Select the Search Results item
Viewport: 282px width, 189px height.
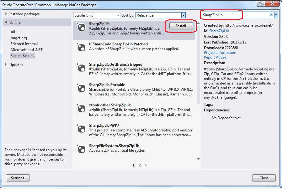pos(22,56)
